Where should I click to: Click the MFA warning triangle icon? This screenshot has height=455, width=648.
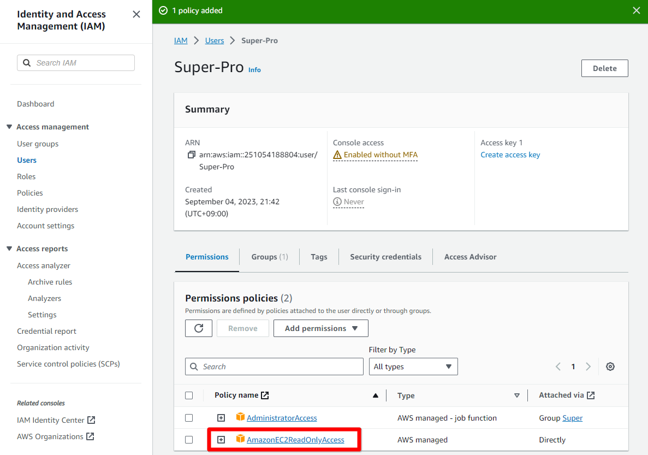pyautogui.click(x=337, y=155)
